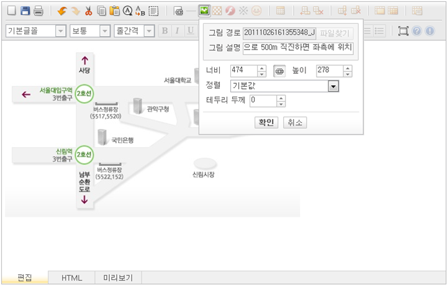The height and width of the screenshot is (285, 447).
Task: Click the fullscreen editor icon
Action: (x=404, y=31)
